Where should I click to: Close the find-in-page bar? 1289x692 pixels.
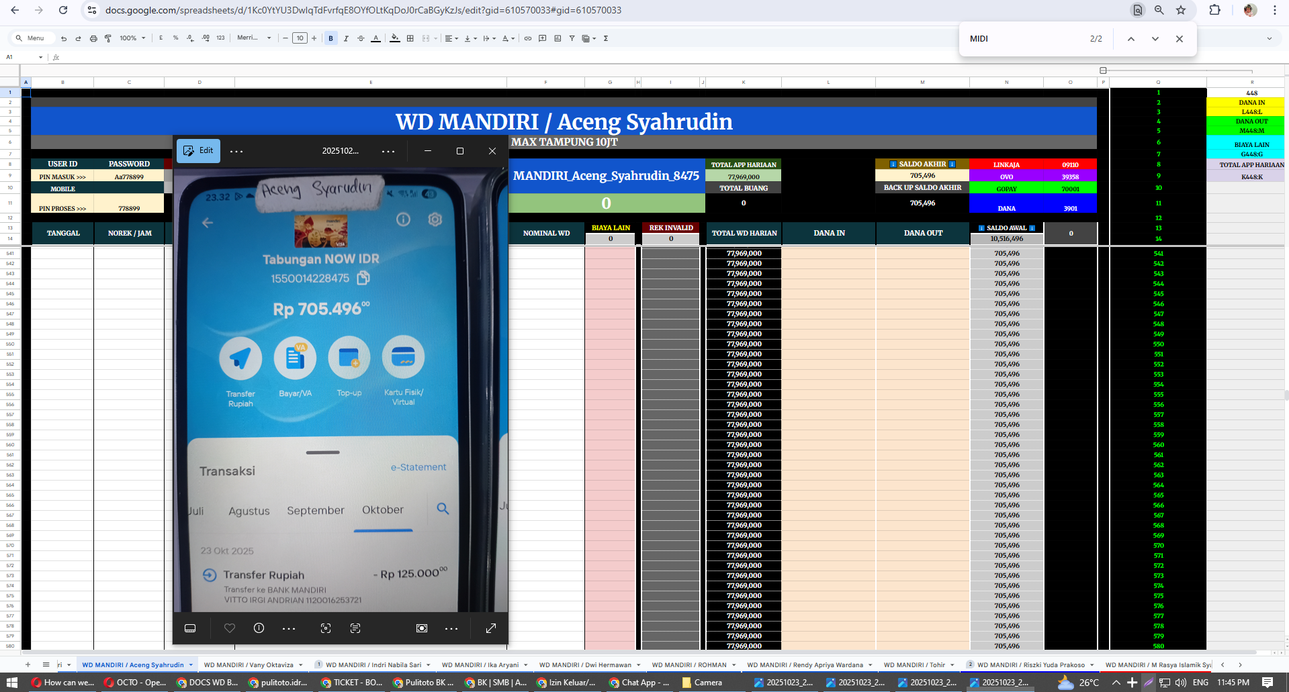tap(1180, 39)
